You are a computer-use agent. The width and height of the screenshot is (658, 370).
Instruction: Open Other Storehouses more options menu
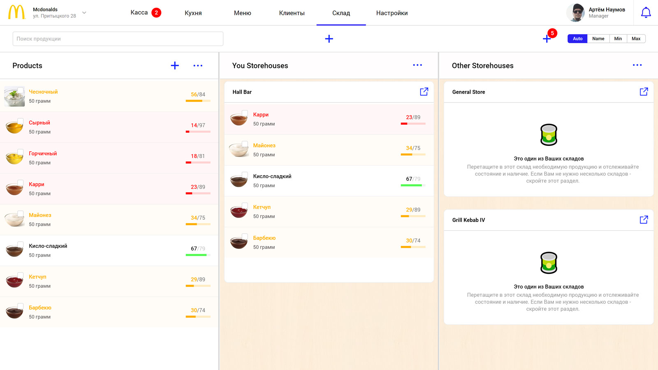pyautogui.click(x=637, y=65)
